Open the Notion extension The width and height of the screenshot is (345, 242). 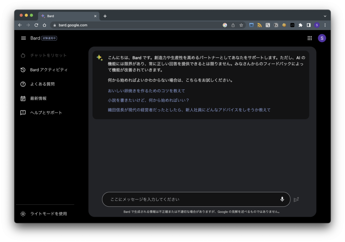pos(276,25)
